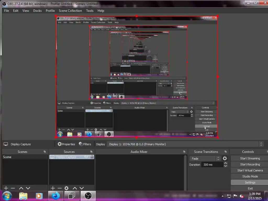This screenshot has height=201, width=268.
Task: Show hidden icons arrow in the system tray
Action: click(222, 196)
